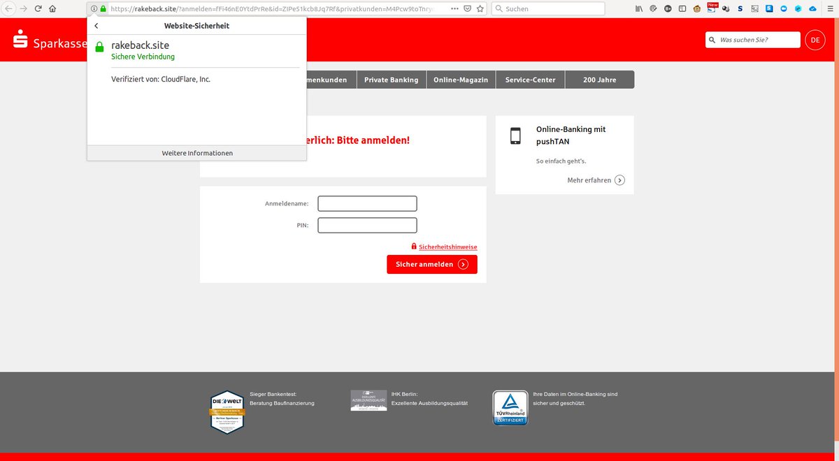This screenshot has height=461, width=839.
Task: Focus the PIN input field
Action: [367, 226]
